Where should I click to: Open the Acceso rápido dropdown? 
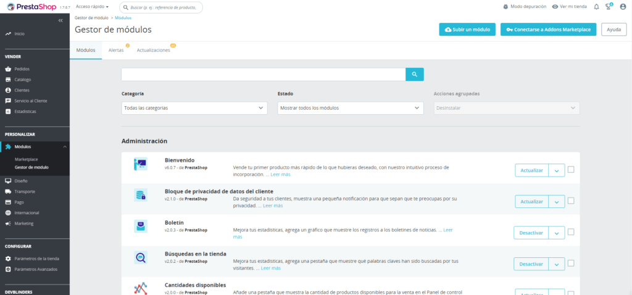(93, 7)
